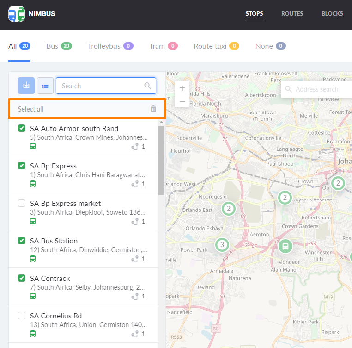Open the Routes tab
The width and height of the screenshot is (352, 348).
point(292,13)
